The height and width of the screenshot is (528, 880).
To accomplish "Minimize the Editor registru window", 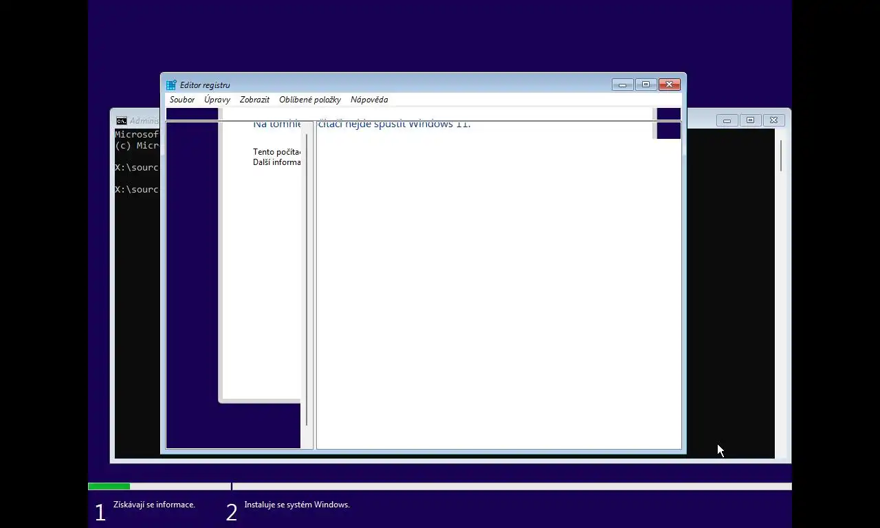I will 622,85.
